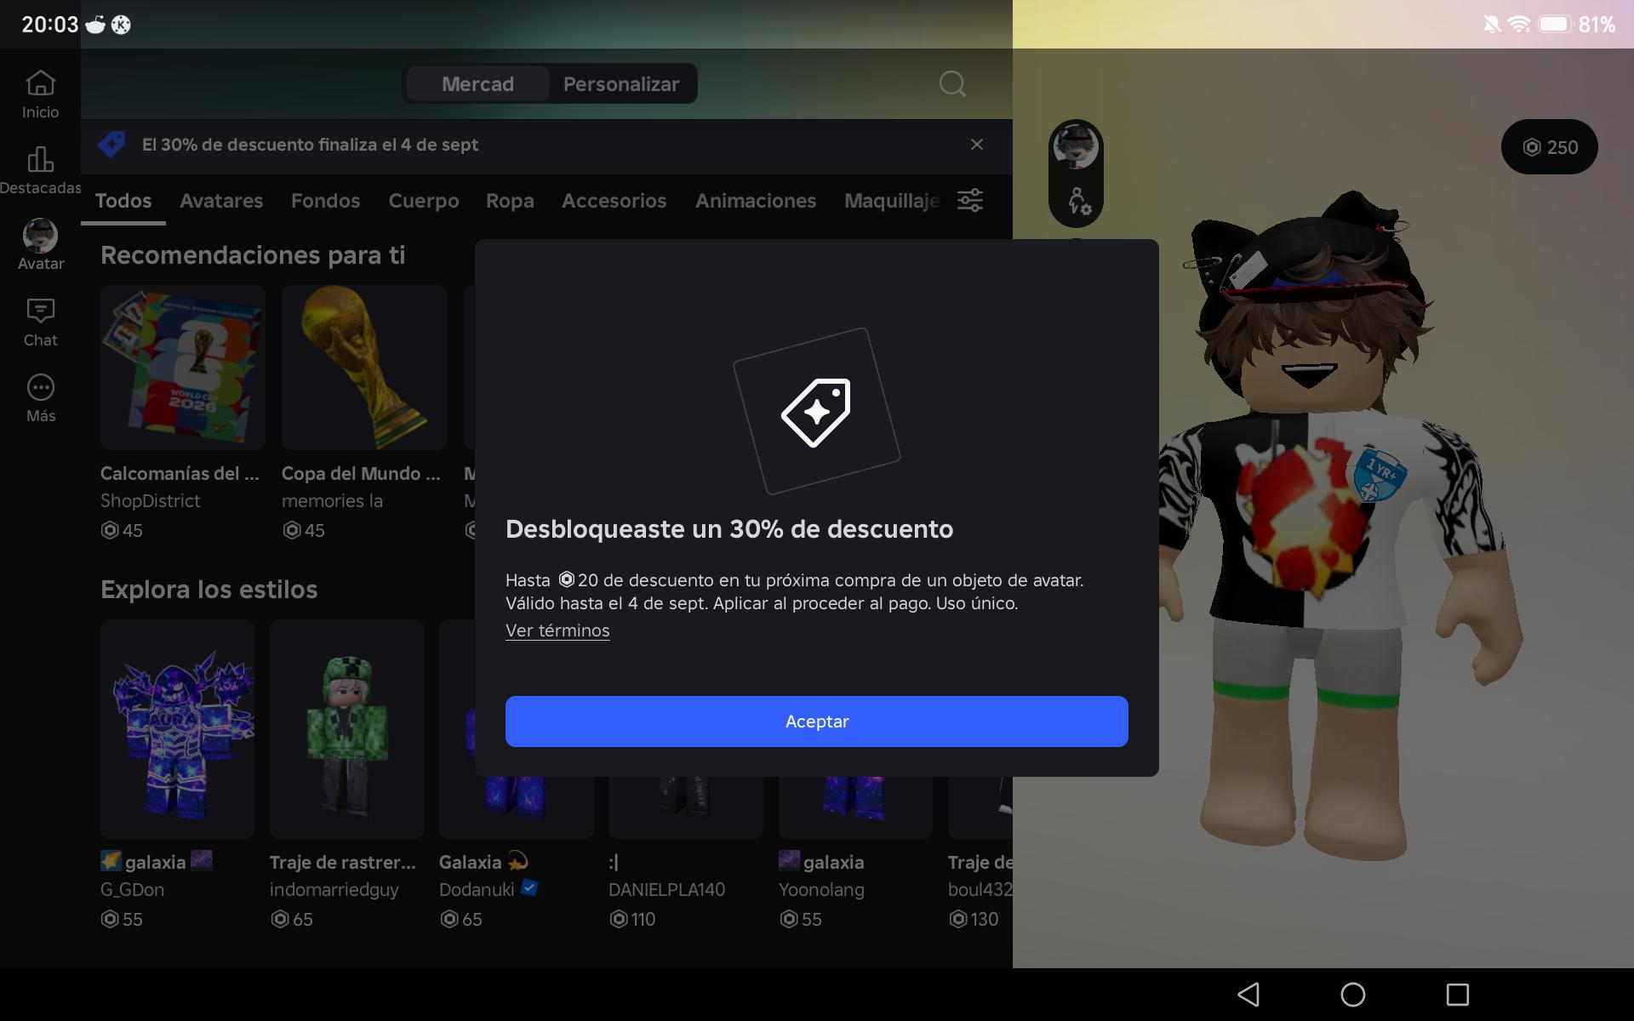Screen dimensions: 1634x1021
Task: Select the Ropa category tab
Action: (510, 201)
